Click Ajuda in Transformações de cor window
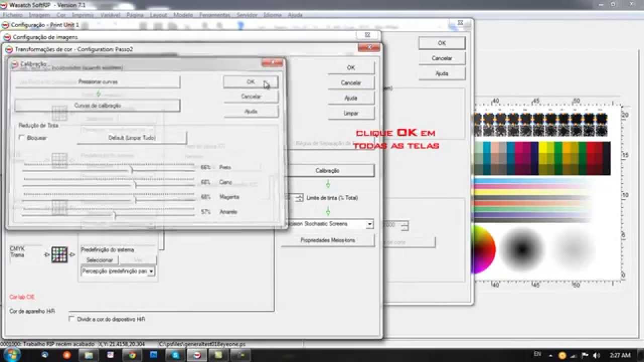The image size is (644, 362). pos(351,98)
